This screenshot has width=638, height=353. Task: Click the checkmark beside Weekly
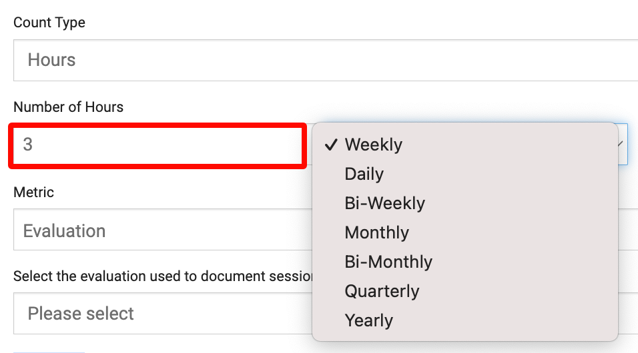330,145
